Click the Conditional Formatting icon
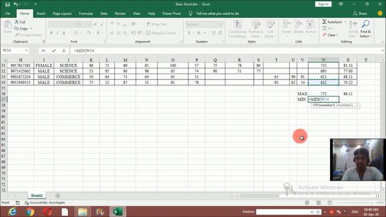The width and height of the screenshot is (386, 217). [x=238, y=25]
